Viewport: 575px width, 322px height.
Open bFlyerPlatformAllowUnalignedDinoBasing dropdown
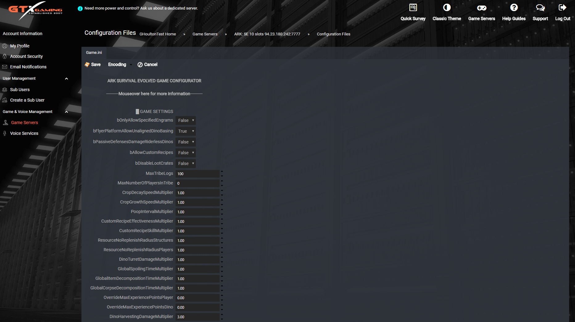pos(186,131)
